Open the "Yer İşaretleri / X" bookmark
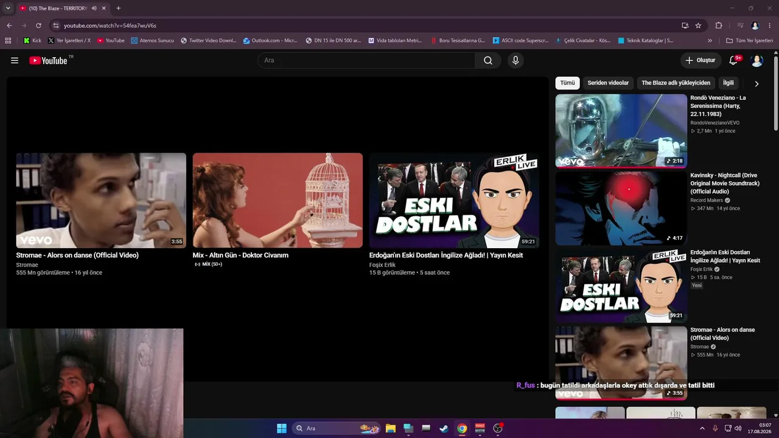 tap(69, 41)
